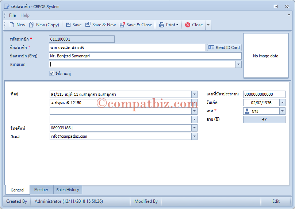Click the New document icon in toolbar
Image resolution: width=295 pixels, height=209 pixels.
[12, 25]
